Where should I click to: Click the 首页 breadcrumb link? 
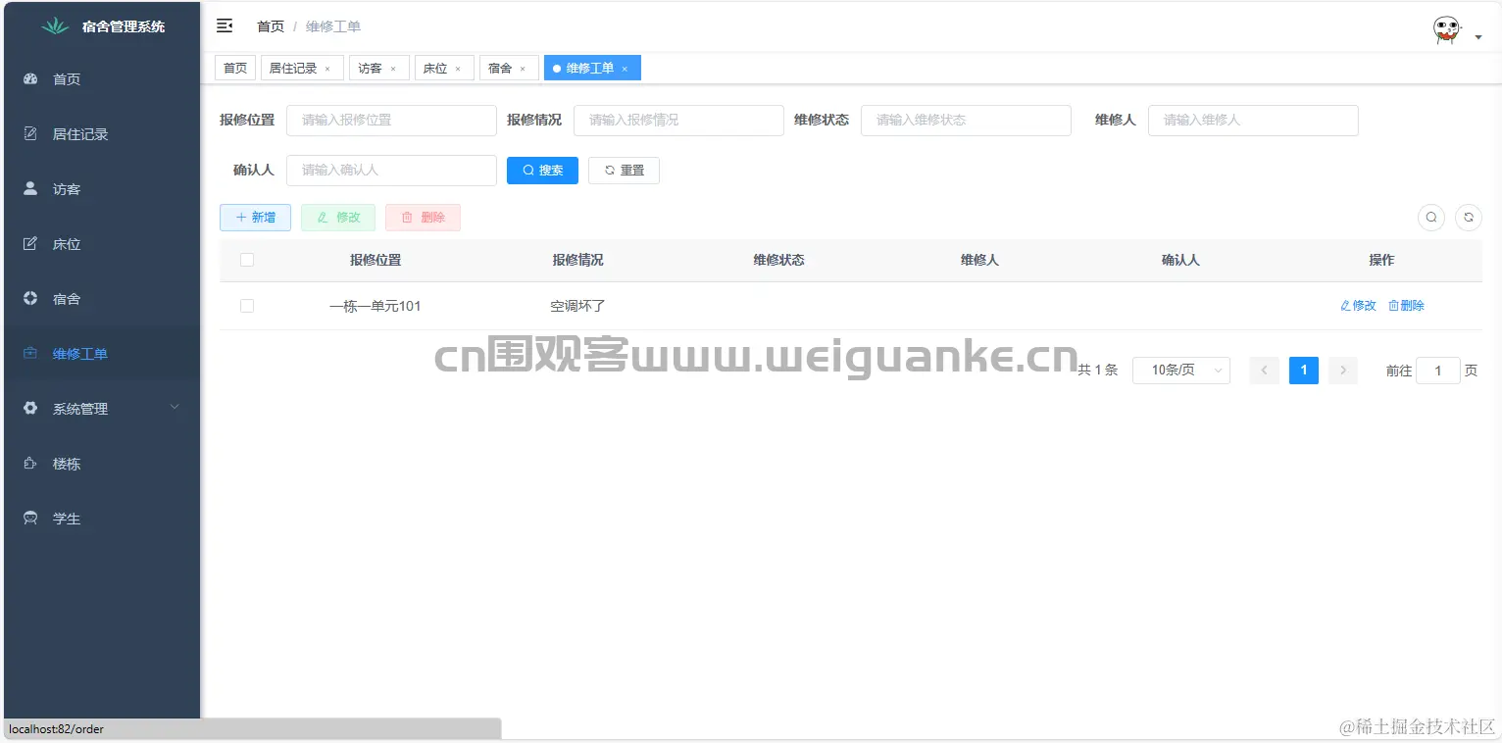[271, 26]
